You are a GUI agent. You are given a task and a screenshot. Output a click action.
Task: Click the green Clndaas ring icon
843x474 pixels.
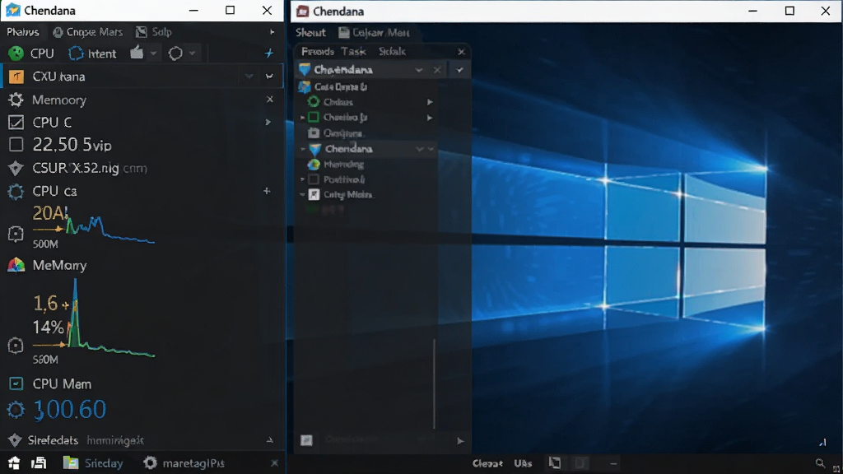(314, 101)
